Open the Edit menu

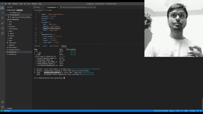coord(9,4)
